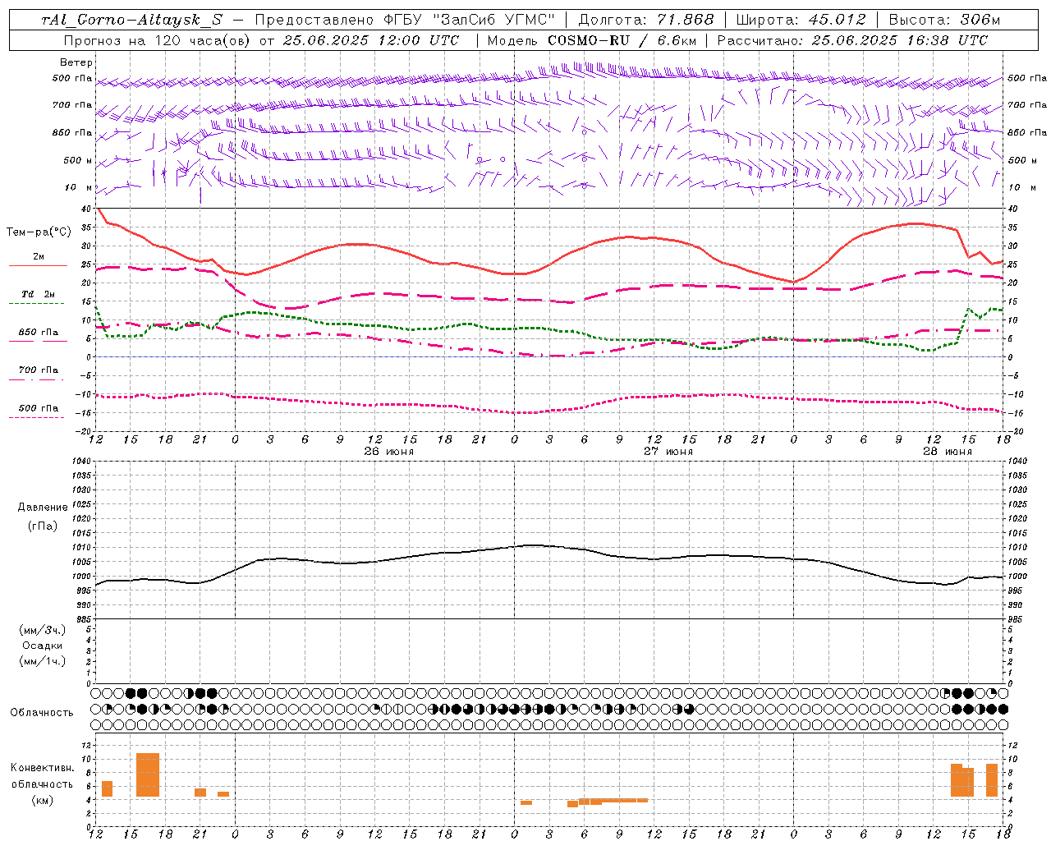Click the tallest orange convective bar near 11 km
The height and width of the screenshot is (841, 1051).
click(x=148, y=774)
